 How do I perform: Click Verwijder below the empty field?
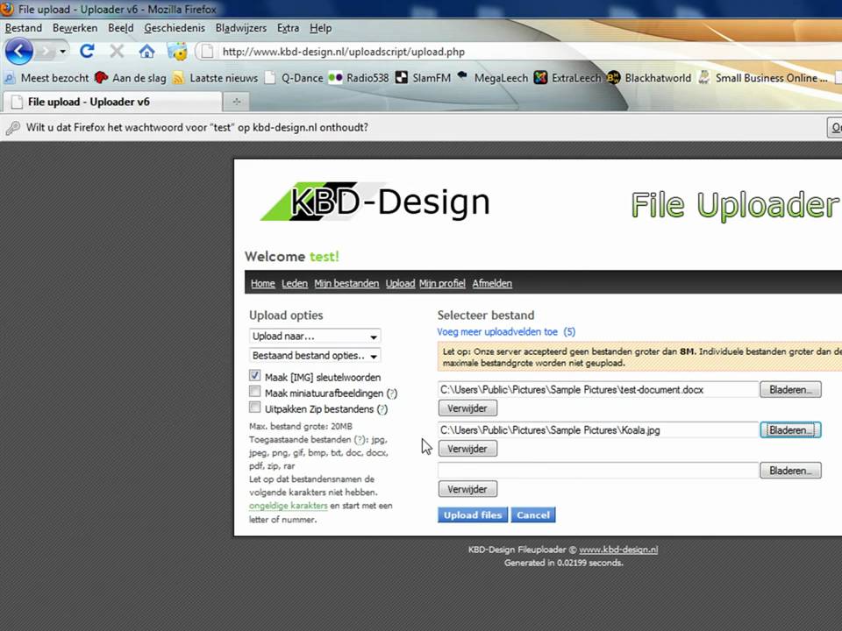[x=467, y=489]
